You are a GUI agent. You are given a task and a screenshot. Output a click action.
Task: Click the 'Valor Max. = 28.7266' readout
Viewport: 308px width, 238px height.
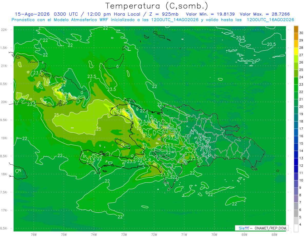pyautogui.click(x=265, y=14)
